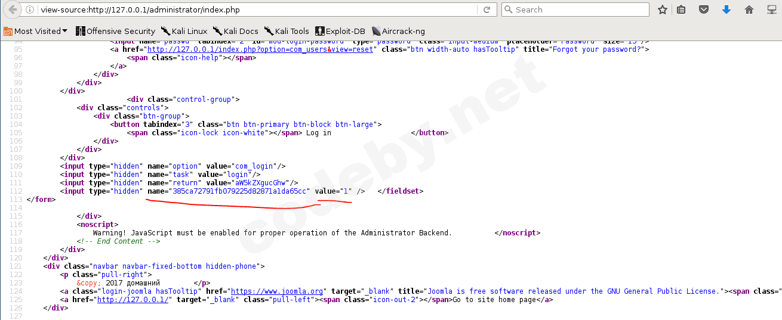The image size is (782, 320).
Task: Open the Kali Docs bookmark
Action: tap(236, 31)
